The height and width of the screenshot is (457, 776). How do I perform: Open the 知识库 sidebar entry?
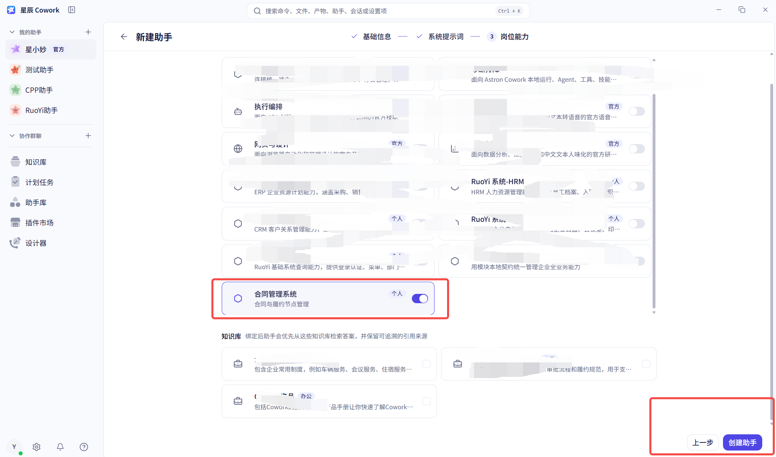(51, 162)
